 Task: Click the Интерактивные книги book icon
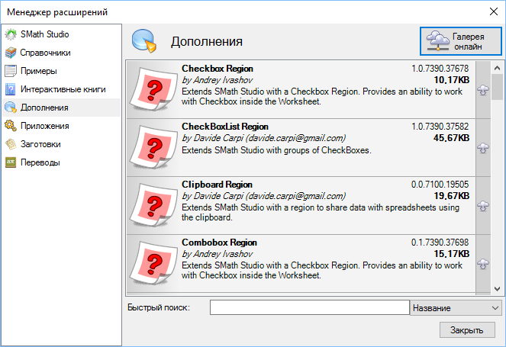tap(11, 89)
